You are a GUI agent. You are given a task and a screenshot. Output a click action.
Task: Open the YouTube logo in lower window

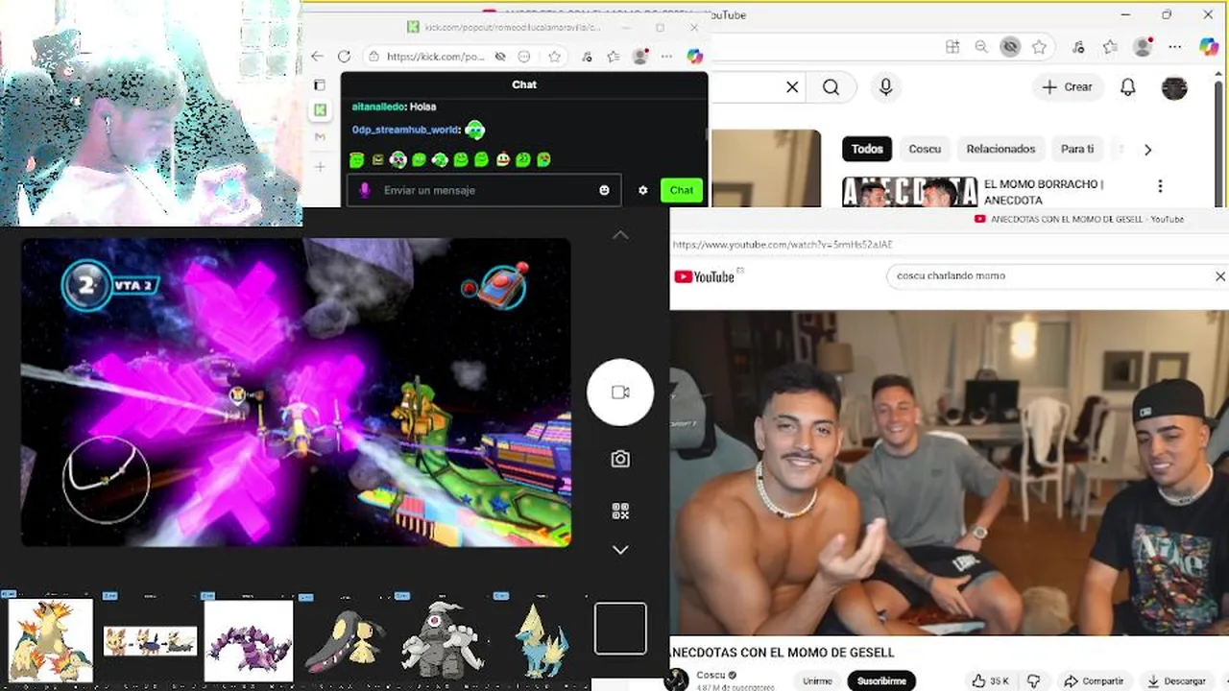(705, 277)
